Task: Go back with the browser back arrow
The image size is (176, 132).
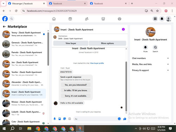Action: pyautogui.click(x=4, y=11)
